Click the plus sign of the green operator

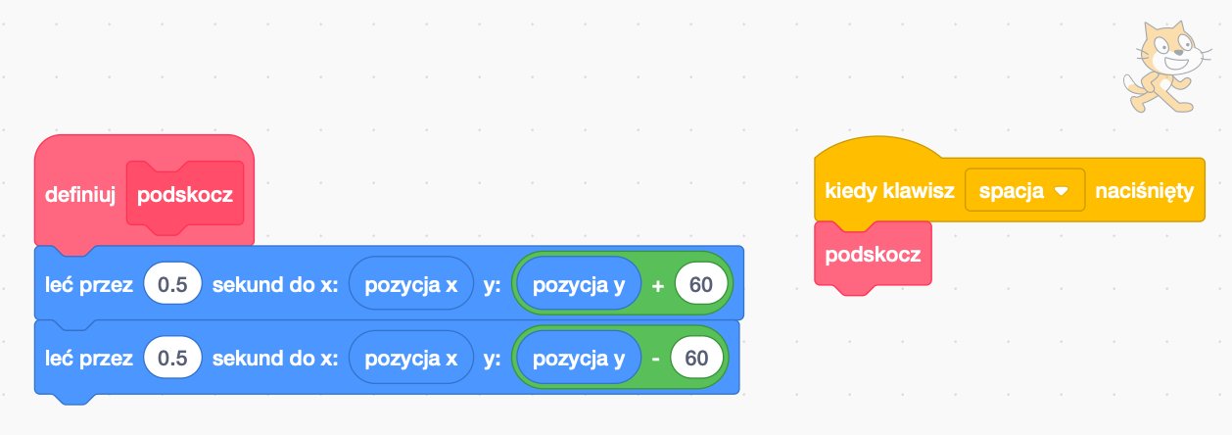pos(657,284)
